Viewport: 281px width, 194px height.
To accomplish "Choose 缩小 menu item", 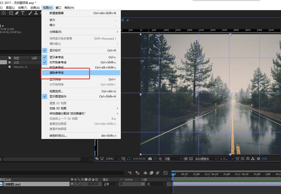I will 81,25.
